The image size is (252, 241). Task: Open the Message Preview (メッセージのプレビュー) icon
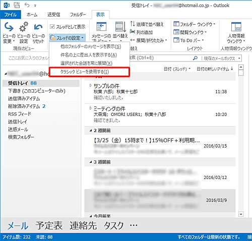tap(101, 27)
